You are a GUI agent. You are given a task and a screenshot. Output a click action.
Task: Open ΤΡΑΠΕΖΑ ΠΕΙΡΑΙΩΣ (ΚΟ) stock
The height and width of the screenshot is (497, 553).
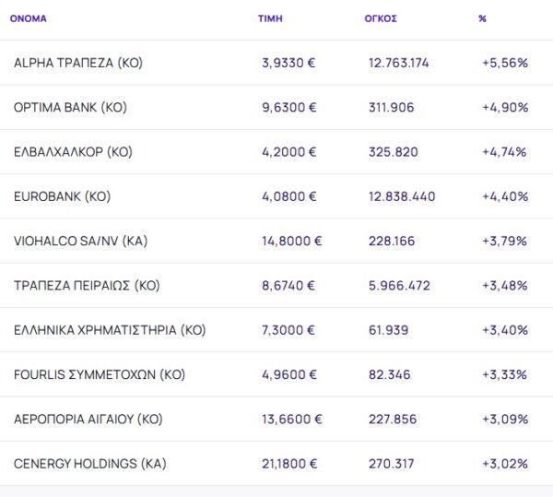point(87,286)
